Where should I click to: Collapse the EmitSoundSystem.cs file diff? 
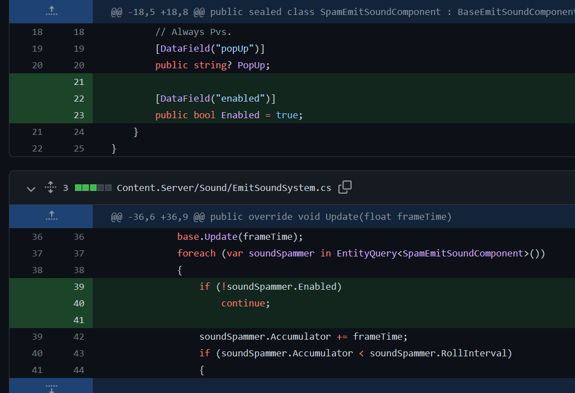pyautogui.click(x=31, y=188)
